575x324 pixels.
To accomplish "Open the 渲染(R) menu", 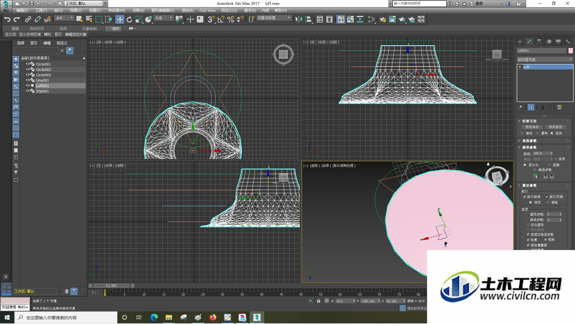I will pos(187,10).
